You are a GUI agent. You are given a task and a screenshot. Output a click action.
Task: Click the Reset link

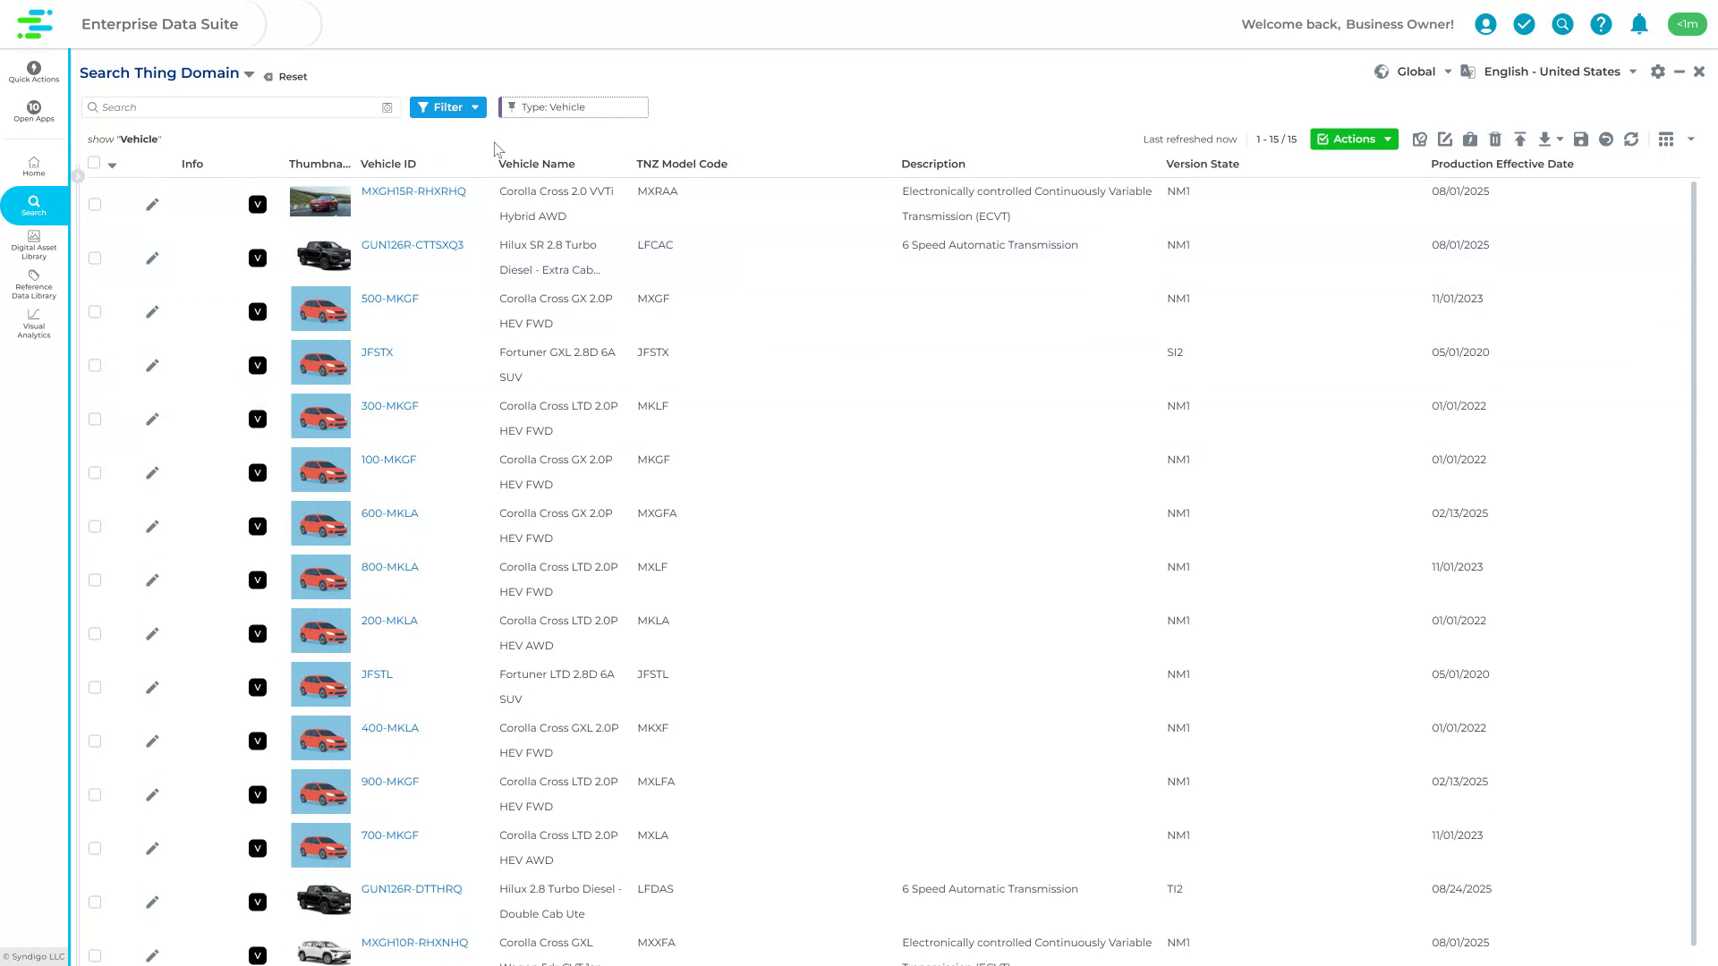pos(293,76)
